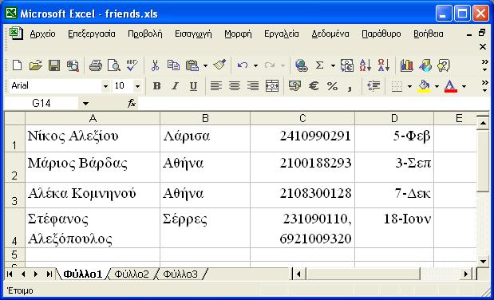494x300 pixels.
Task: Click the AutoSum sigma icon
Action: 320,65
